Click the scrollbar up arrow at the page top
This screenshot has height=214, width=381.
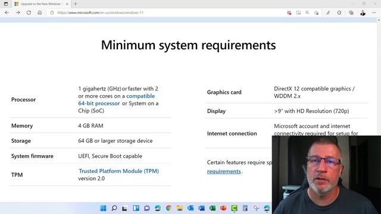[379, 20]
